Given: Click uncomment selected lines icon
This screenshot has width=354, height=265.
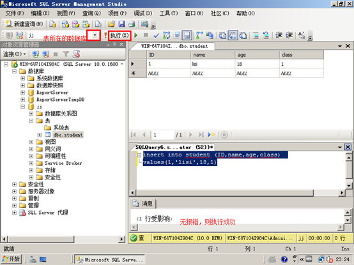Looking at the screenshot, I should (x=266, y=35).
